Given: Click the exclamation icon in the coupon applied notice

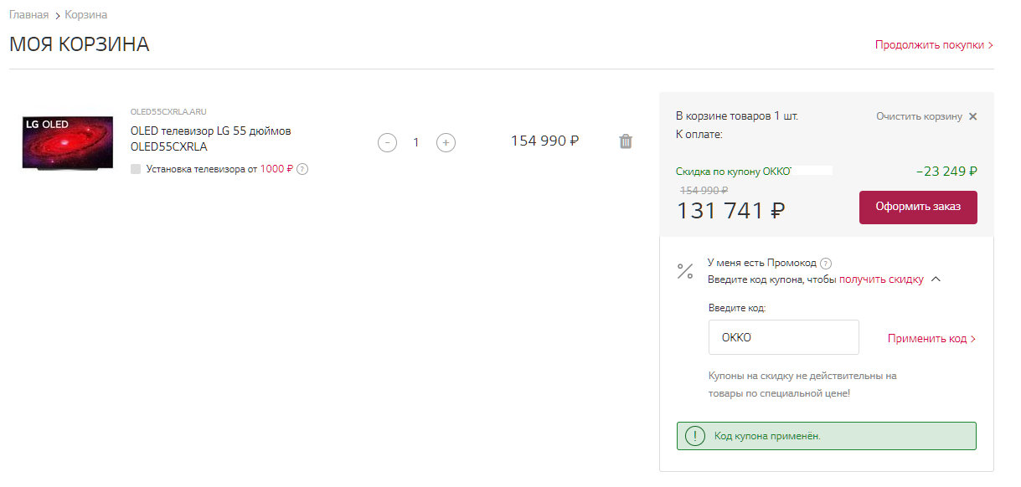Looking at the screenshot, I should [694, 436].
